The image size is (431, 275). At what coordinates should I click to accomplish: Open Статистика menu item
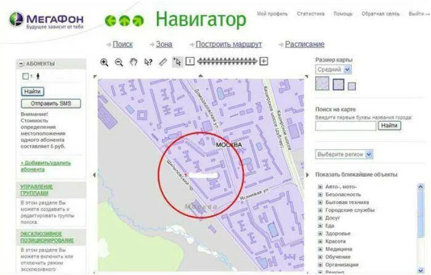click(310, 14)
